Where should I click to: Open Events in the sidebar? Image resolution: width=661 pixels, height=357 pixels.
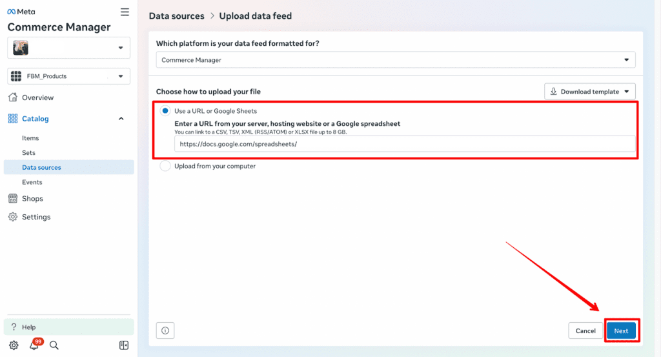pyautogui.click(x=32, y=182)
